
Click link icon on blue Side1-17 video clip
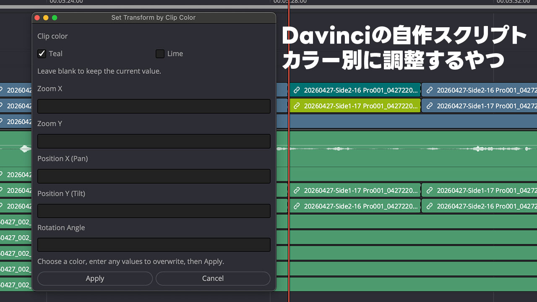pyautogui.click(x=429, y=106)
